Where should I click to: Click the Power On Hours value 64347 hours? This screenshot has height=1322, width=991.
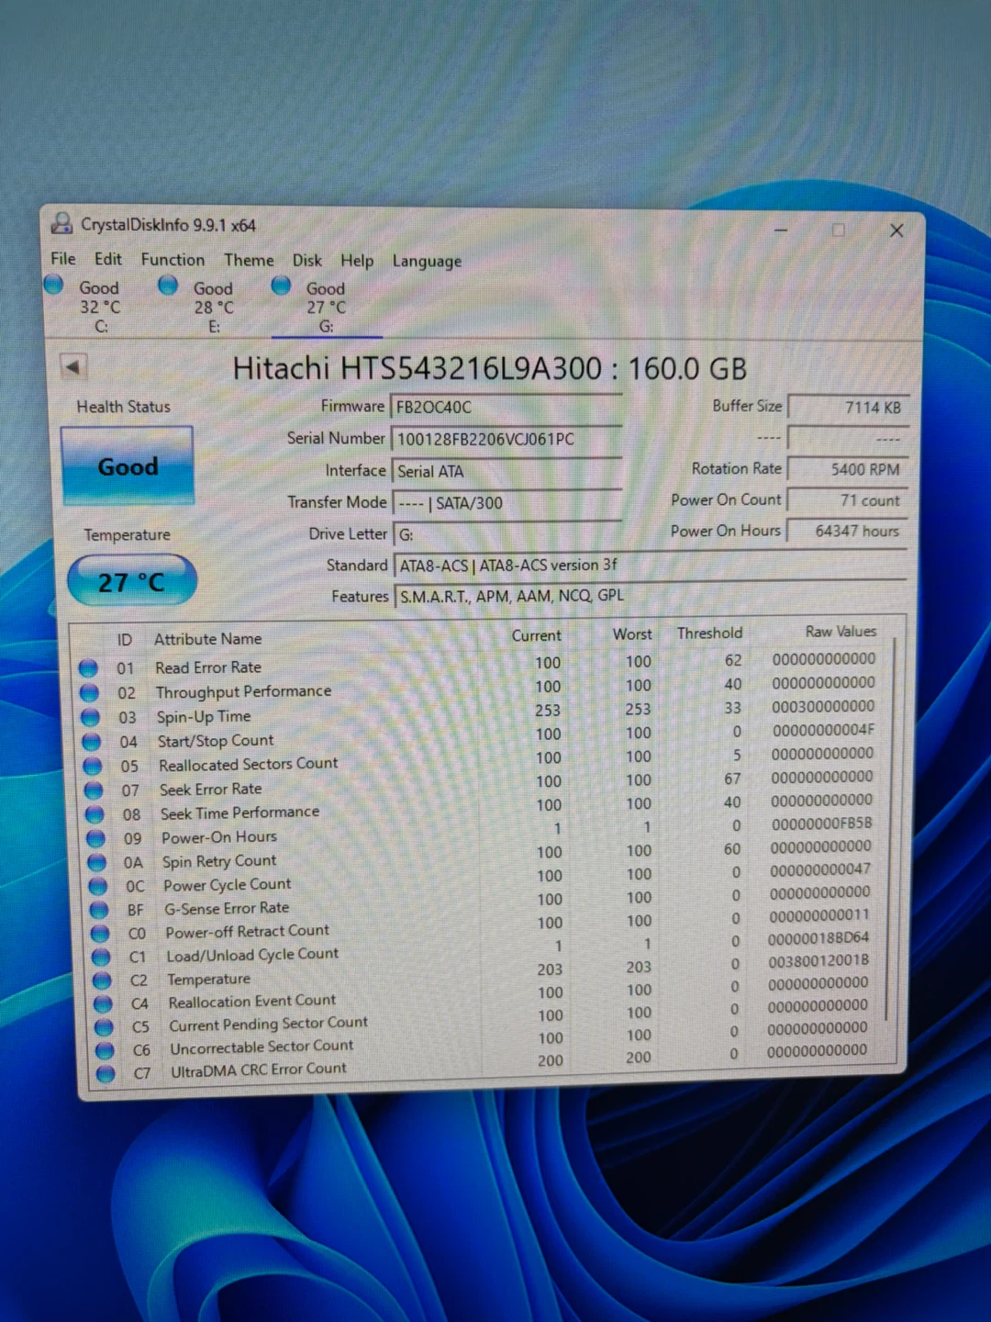[849, 531]
